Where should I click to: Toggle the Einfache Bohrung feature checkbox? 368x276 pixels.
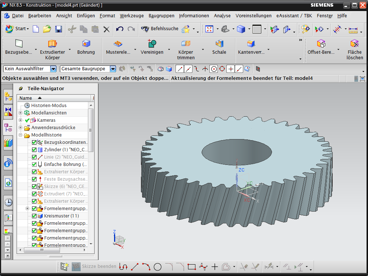pos(34,164)
